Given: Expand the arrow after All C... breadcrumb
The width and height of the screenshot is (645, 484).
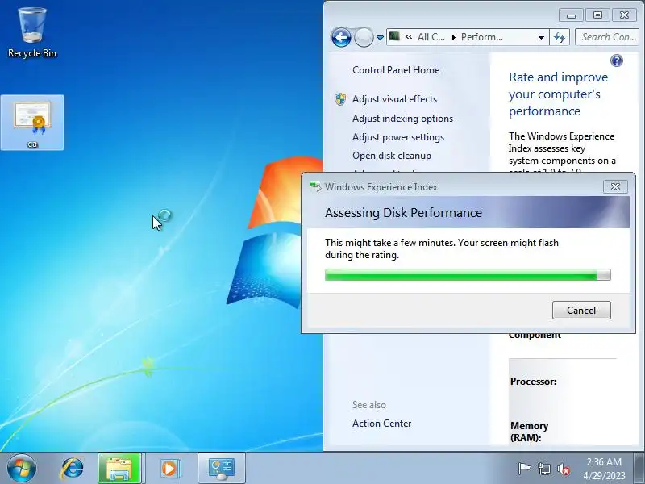Looking at the screenshot, I should click(x=453, y=37).
